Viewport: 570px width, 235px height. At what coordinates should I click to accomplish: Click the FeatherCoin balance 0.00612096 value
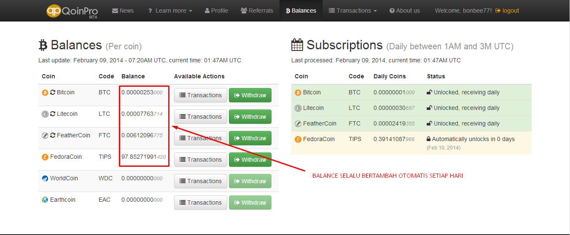tap(142, 135)
